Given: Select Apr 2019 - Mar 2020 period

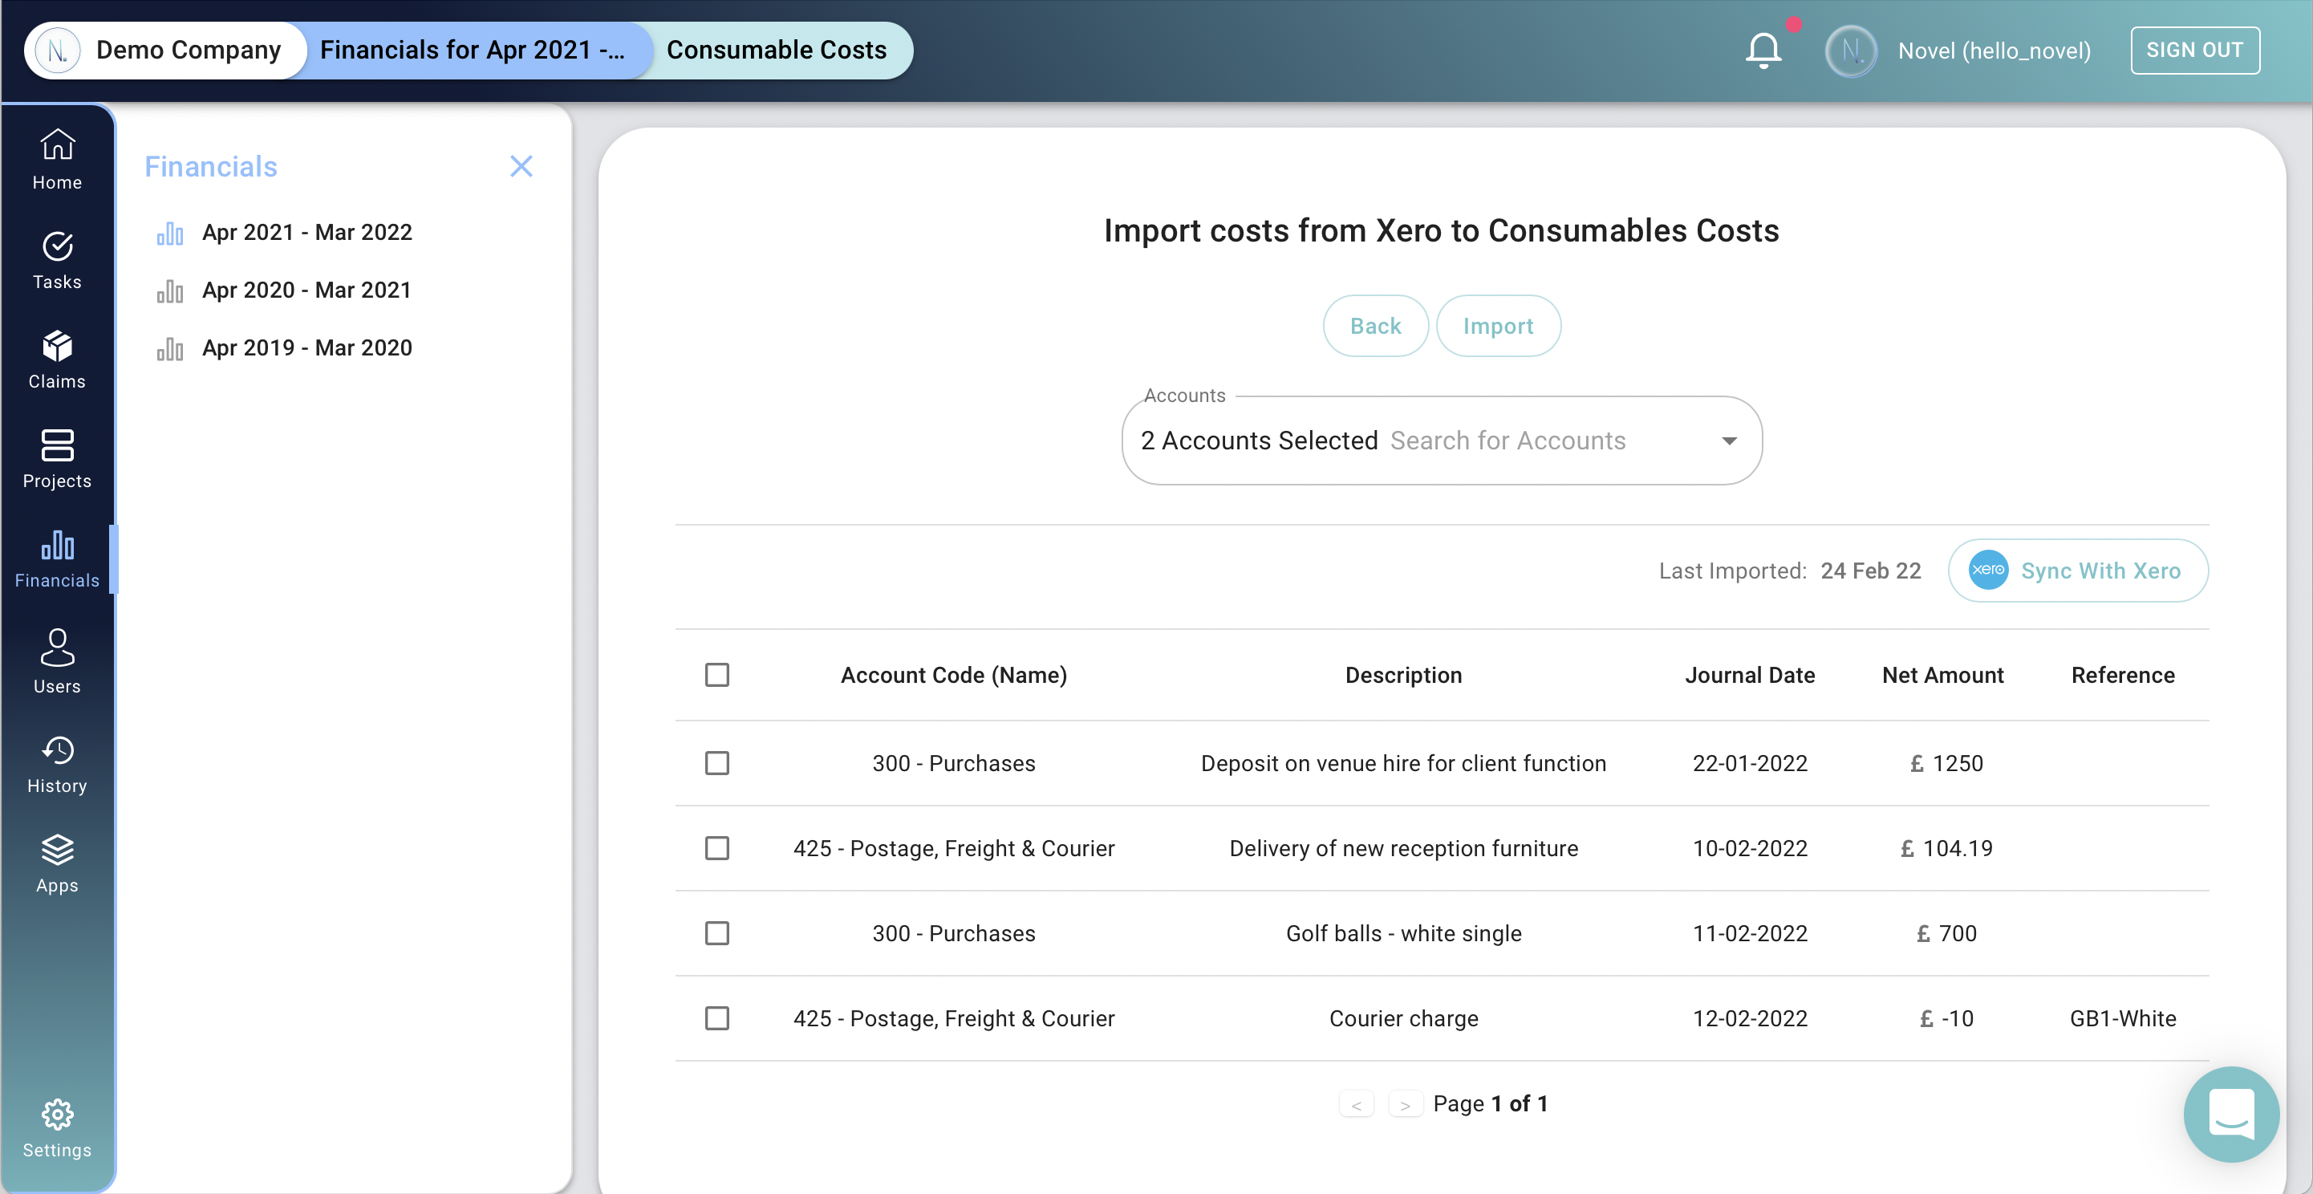Looking at the screenshot, I should 307,346.
